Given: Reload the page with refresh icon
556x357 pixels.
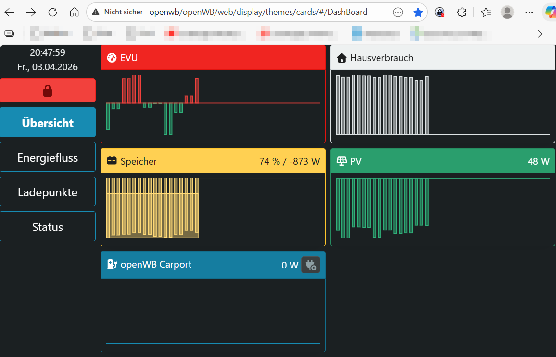Looking at the screenshot, I should 53,13.
